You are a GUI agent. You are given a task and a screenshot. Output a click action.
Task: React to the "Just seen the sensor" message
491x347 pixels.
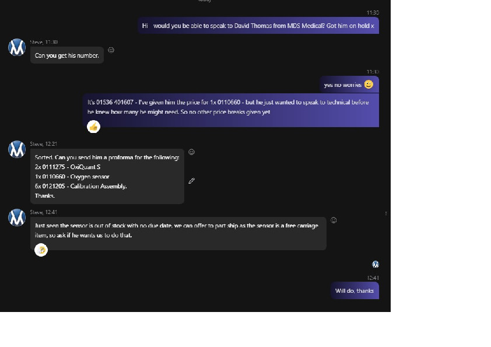(334, 220)
